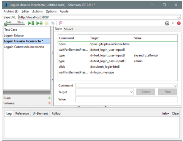The height and width of the screenshot is (141, 183).
Task: Switch to the Table tab
Action: (x=58, y=29)
